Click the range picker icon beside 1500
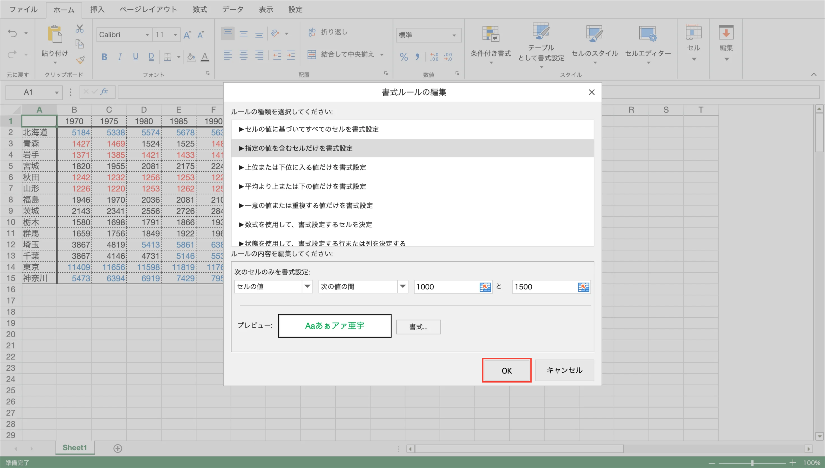This screenshot has height=468, width=825. tap(583, 287)
